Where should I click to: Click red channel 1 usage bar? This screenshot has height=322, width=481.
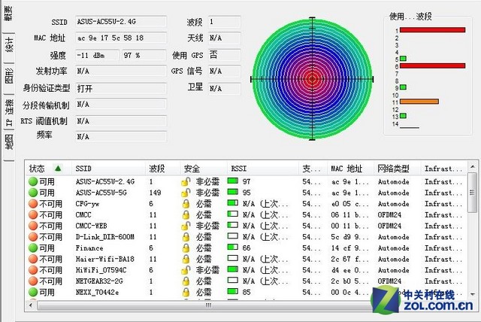click(433, 30)
